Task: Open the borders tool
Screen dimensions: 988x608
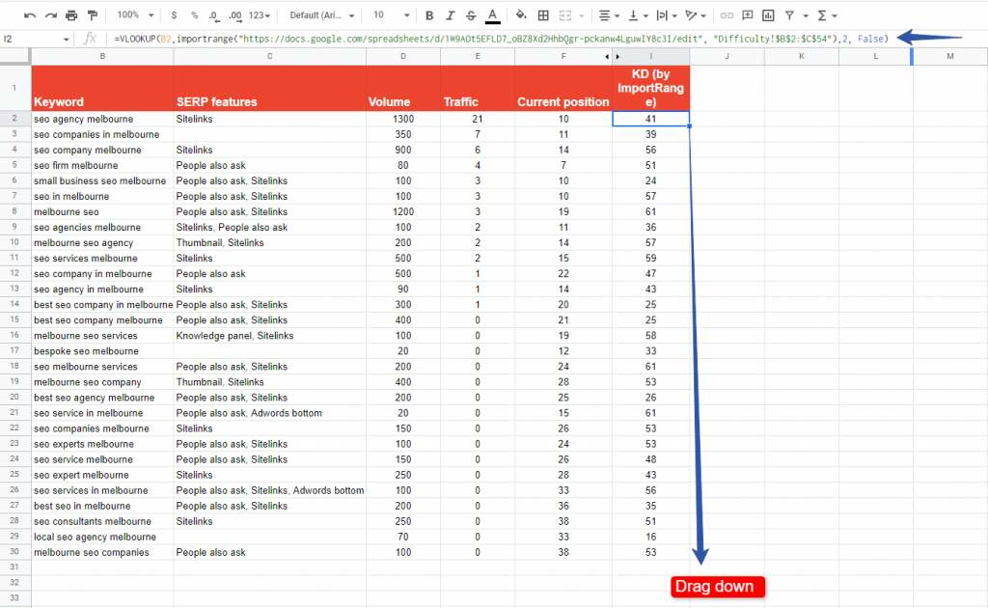Action: pos(543,15)
